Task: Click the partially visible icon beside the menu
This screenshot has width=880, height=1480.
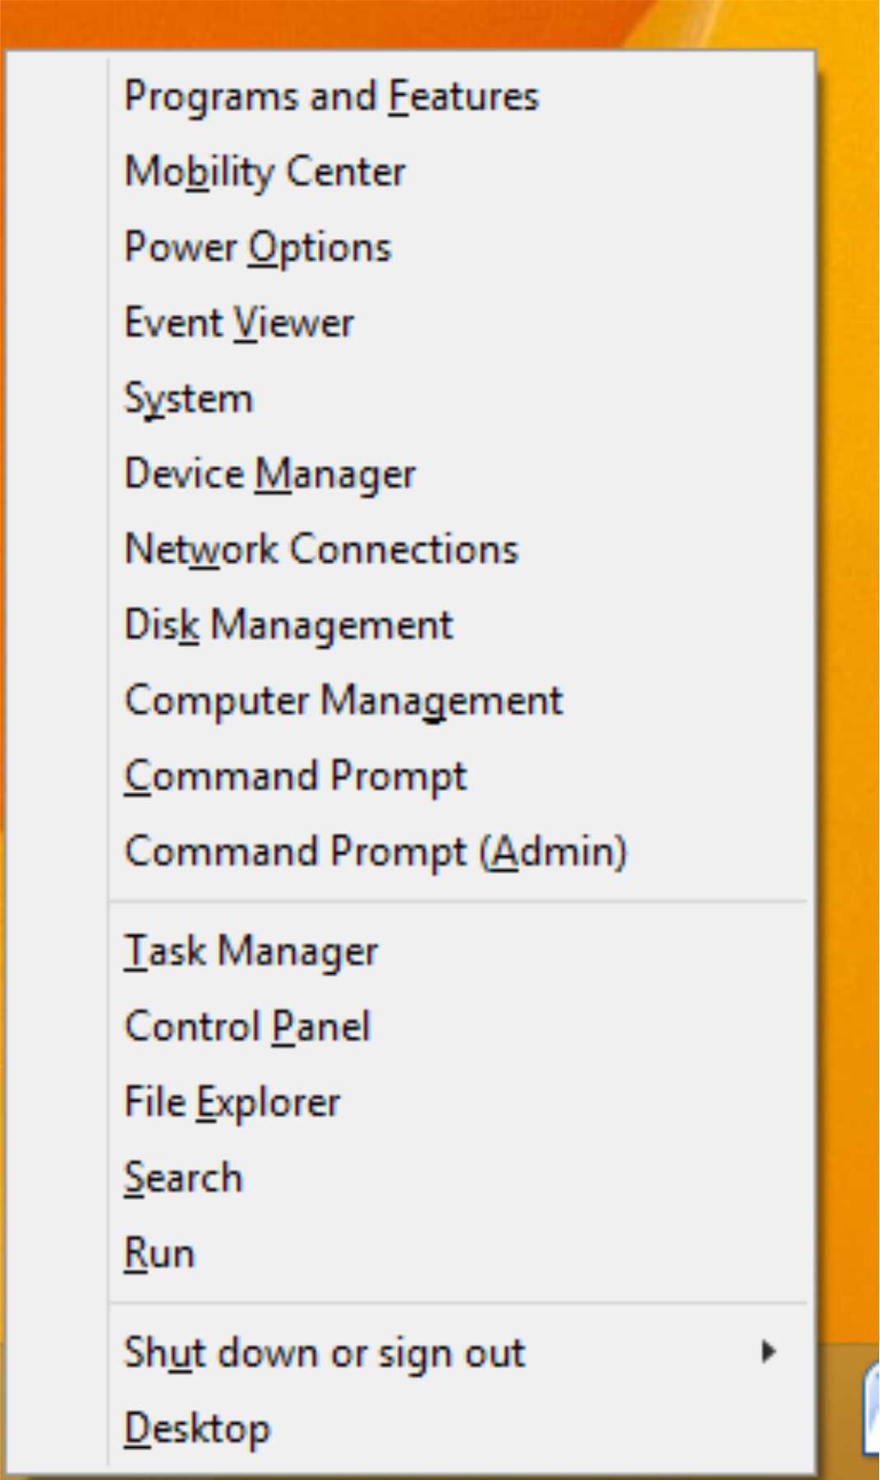Action: click(x=871, y=1407)
